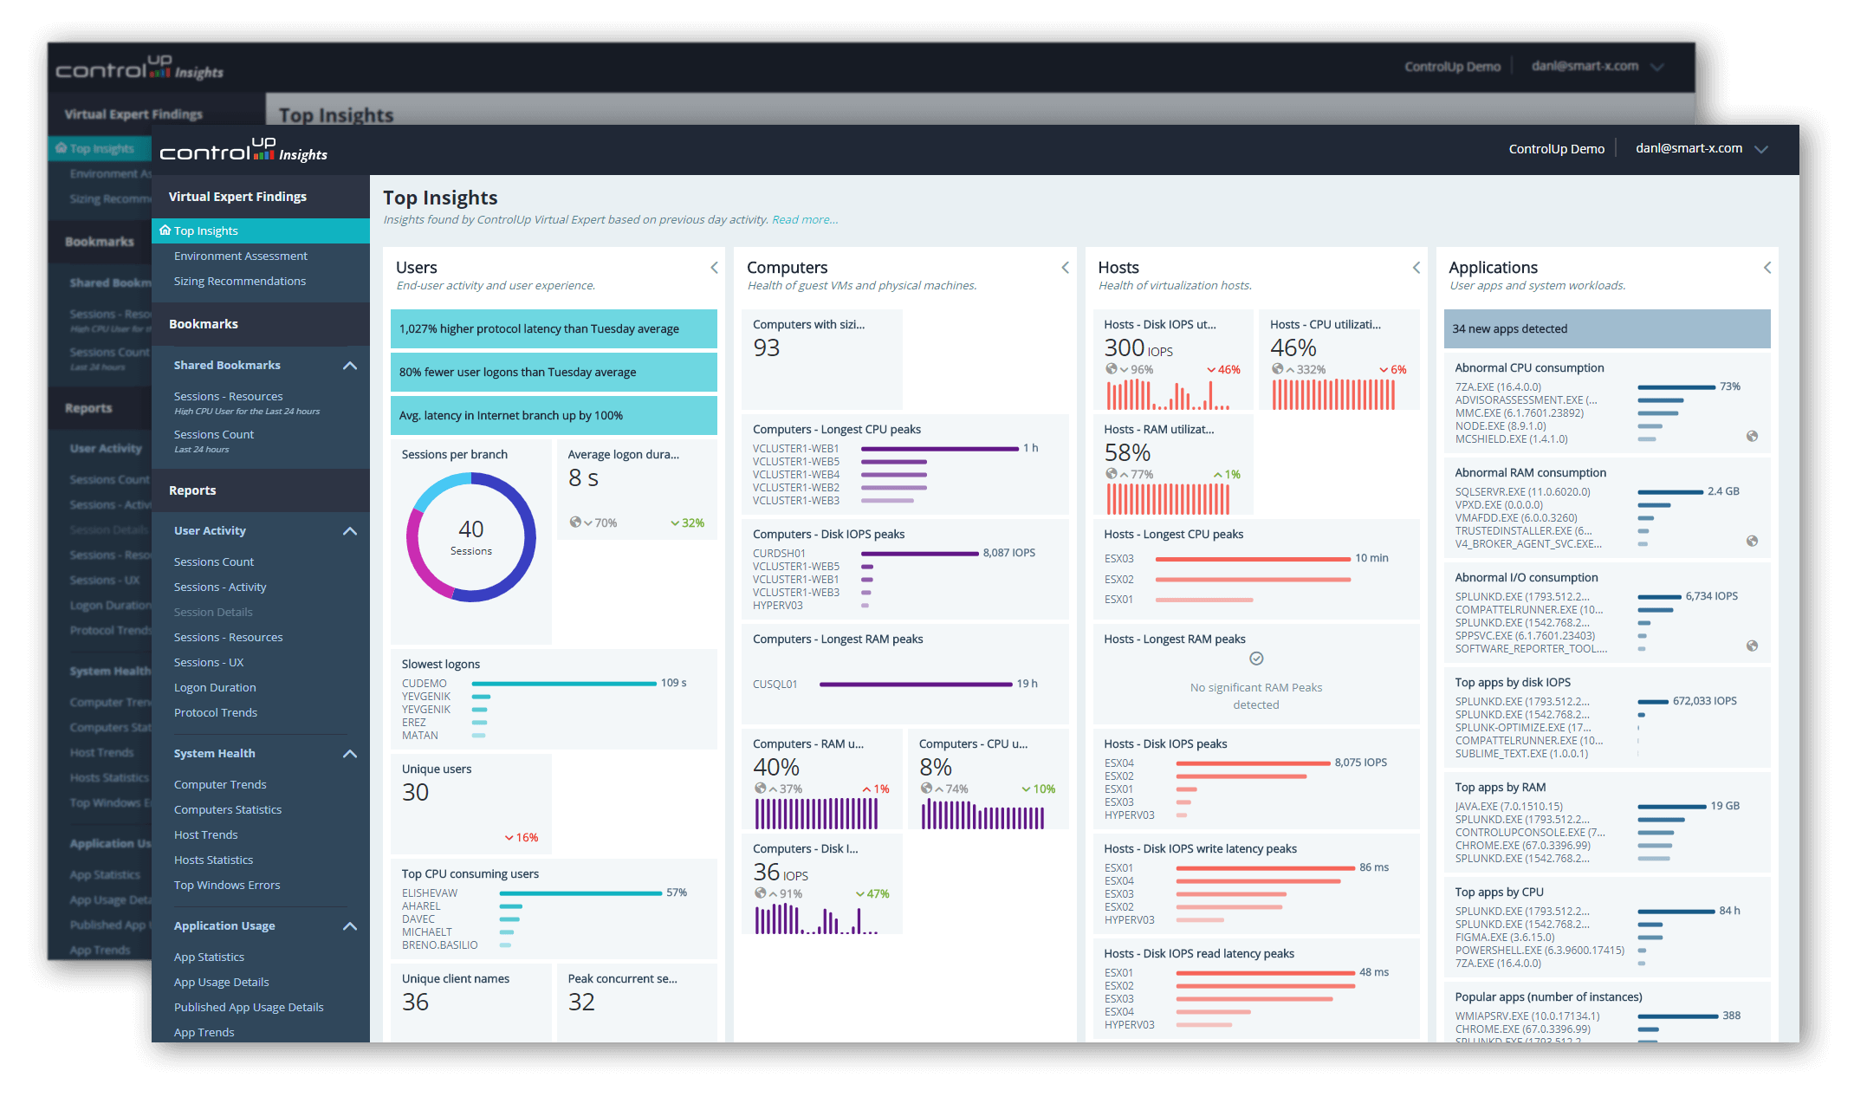Select Top Insights in the sidebar
Viewport: 1854px width, 1097px height.
coord(261,230)
